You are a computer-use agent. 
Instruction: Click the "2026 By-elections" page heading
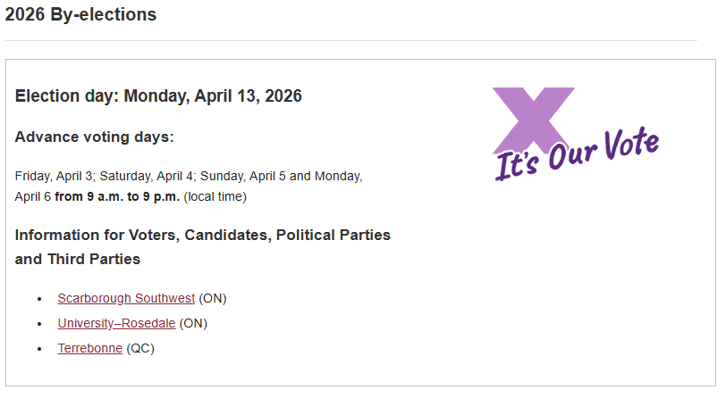click(80, 15)
